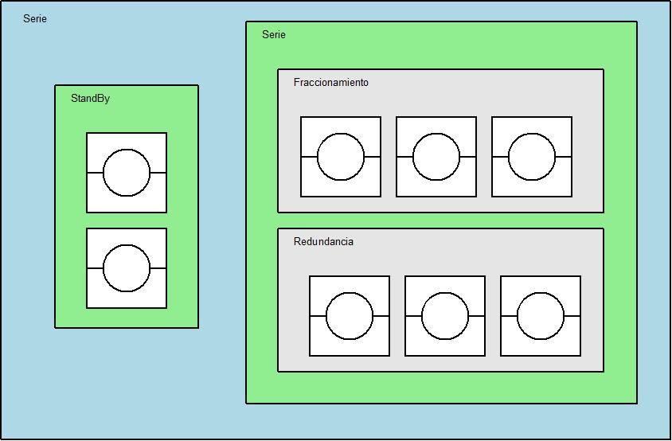Click the outer Serie blue background area

127,382
